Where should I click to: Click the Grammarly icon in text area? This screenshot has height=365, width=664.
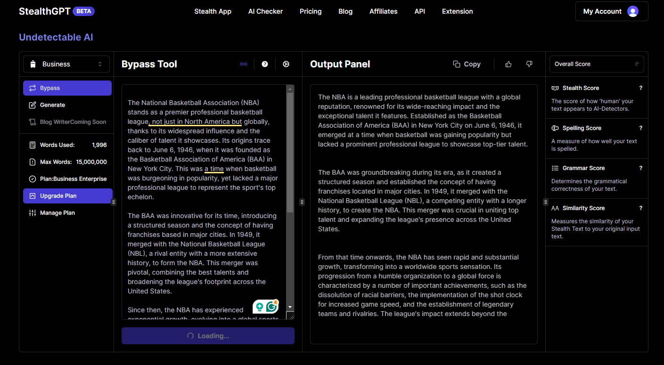271,307
